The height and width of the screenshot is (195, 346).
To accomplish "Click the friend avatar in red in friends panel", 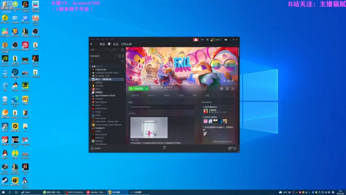I will [205, 111].
